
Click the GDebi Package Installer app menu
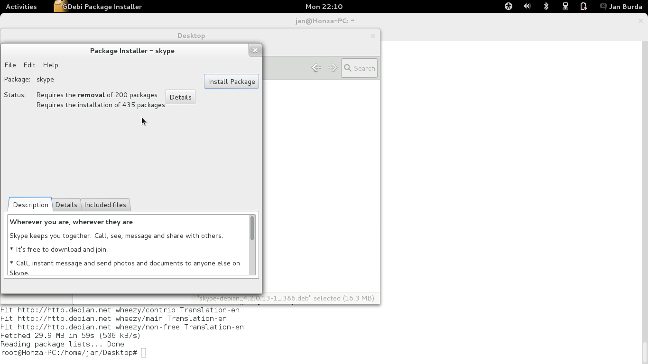coord(98,7)
